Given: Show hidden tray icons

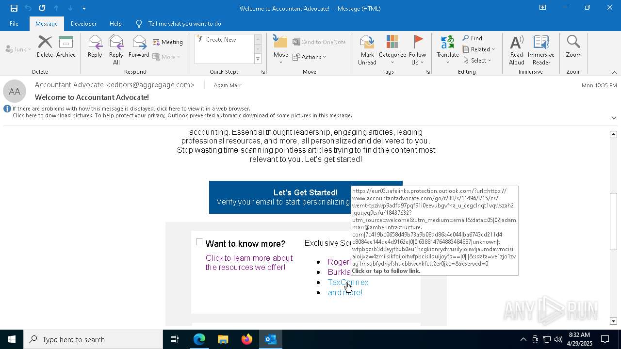Looking at the screenshot, I should click(x=523, y=339).
